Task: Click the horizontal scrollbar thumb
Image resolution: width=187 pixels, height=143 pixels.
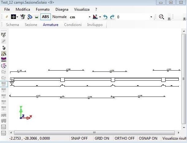Action: [x=94, y=133]
